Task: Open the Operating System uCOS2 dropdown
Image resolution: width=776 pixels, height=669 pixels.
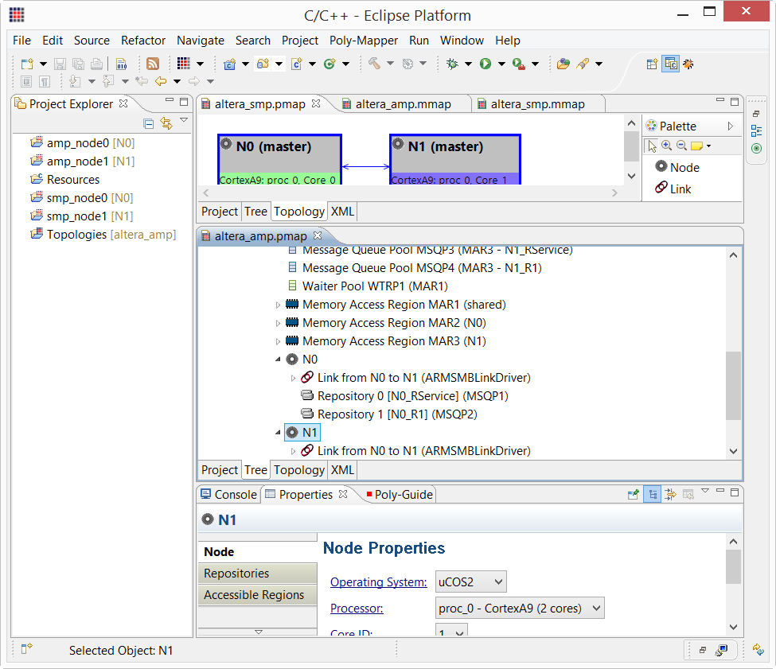Action: (x=470, y=582)
